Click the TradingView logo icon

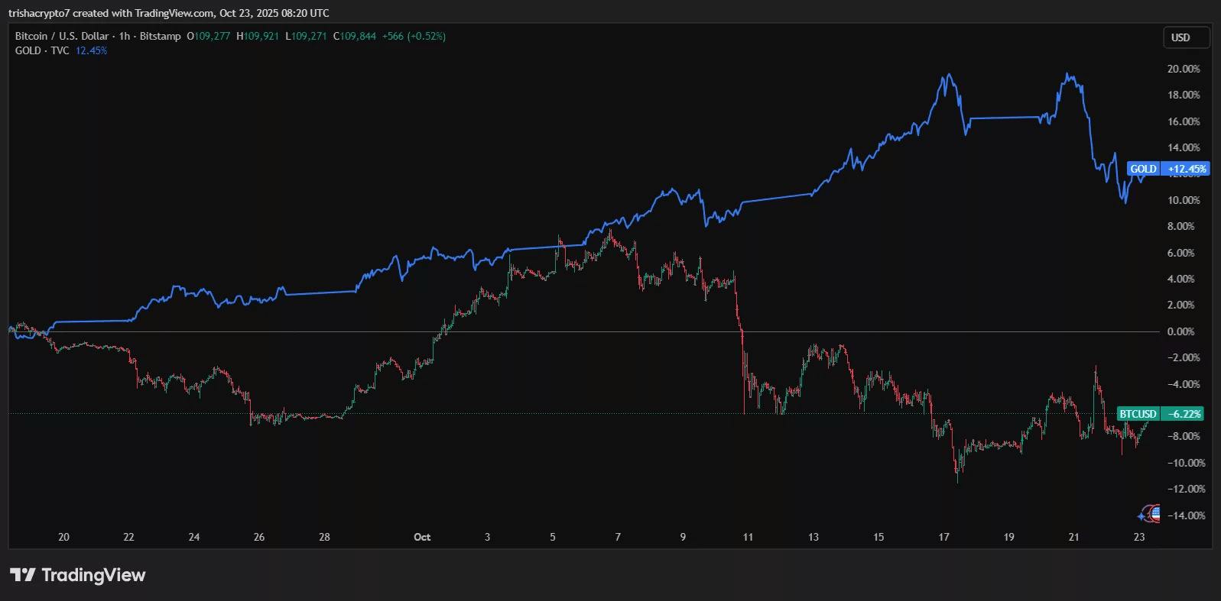[22, 575]
